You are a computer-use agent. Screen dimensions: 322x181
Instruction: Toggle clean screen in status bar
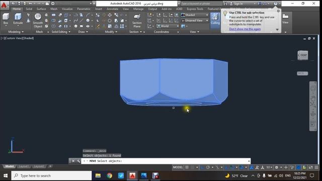click(311, 167)
